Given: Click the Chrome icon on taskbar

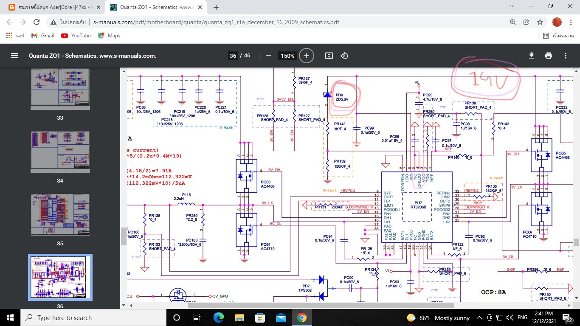Looking at the screenshot, I should (x=301, y=318).
